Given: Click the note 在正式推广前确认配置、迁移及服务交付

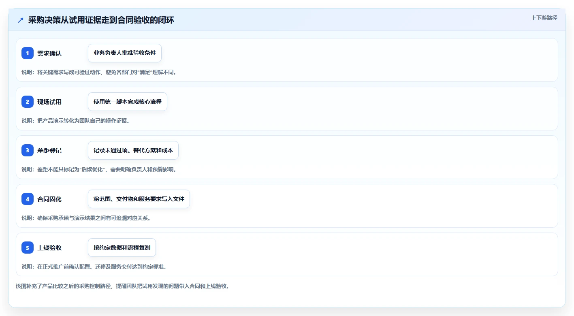Looking at the screenshot, I should [94, 267].
